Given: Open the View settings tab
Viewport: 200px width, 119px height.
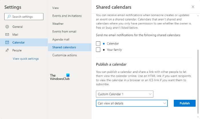Looking at the screenshot, I should click(x=55, y=8).
